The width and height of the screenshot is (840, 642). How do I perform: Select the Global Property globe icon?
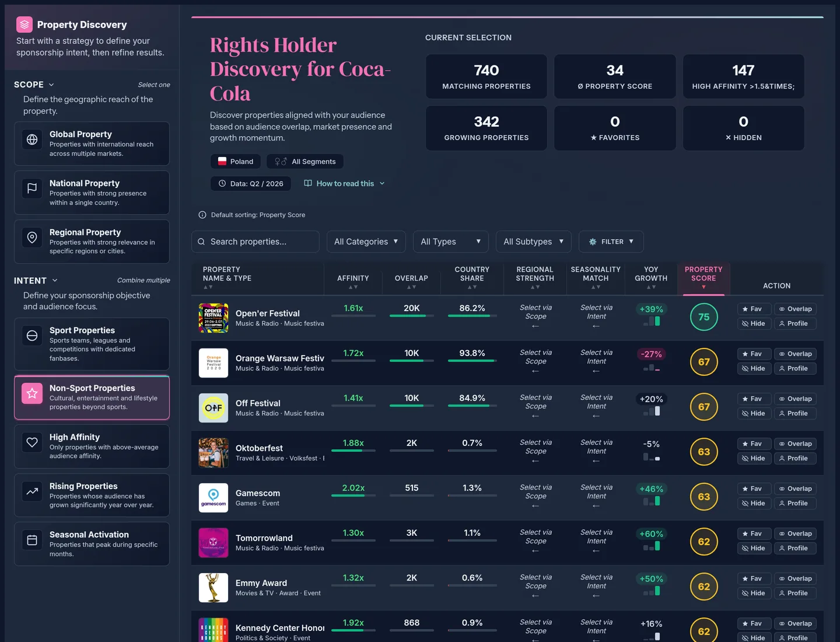[x=32, y=139]
